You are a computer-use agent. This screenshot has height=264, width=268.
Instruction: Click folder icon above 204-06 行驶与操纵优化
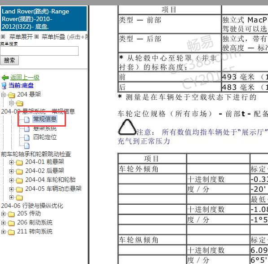pyautogui.click(x=19, y=198)
